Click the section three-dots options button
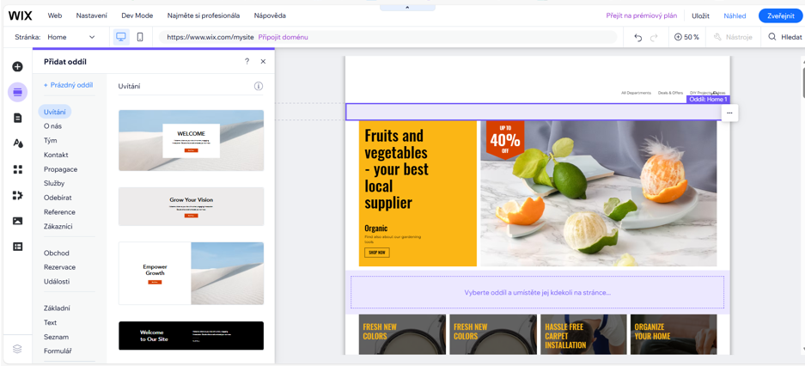This screenshot has width=805, height=366. (729, 113)
